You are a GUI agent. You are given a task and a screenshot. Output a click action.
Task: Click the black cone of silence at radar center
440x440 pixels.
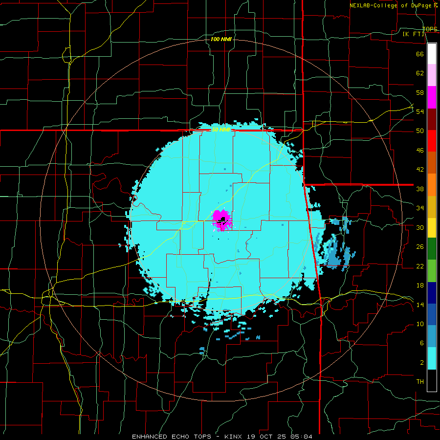(x=223, y=220)
